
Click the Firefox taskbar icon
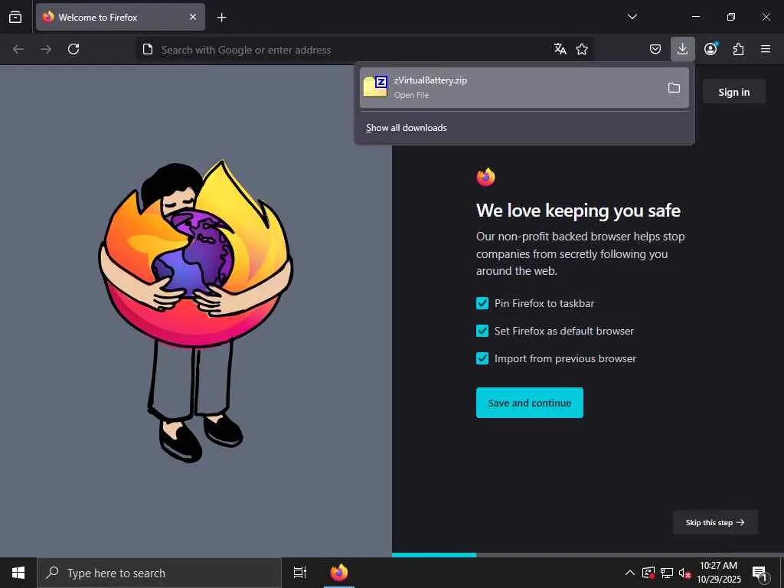click(x=339, y=573)
